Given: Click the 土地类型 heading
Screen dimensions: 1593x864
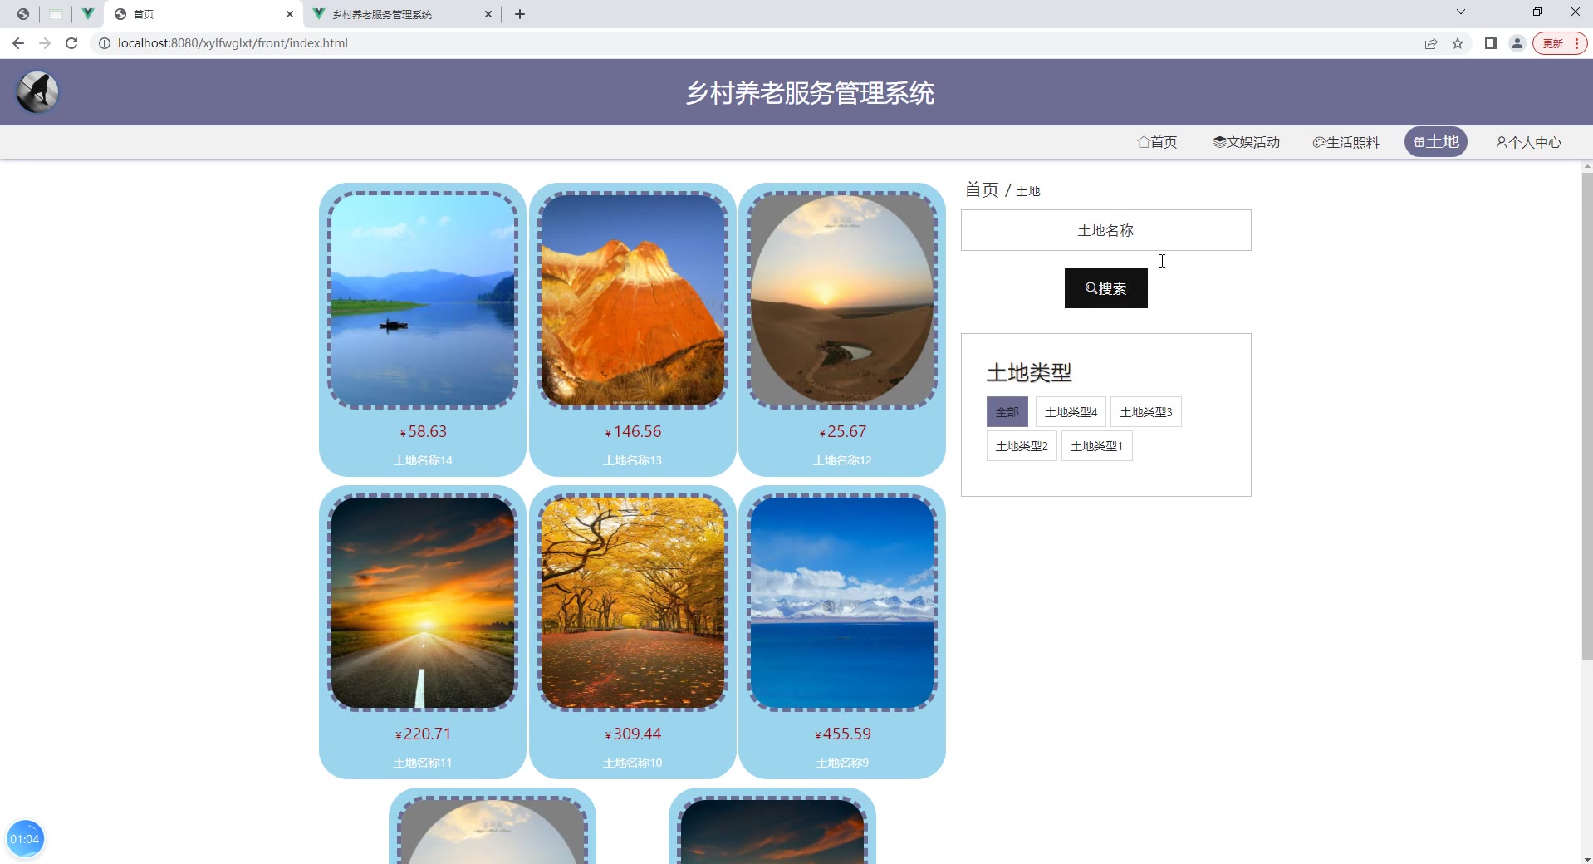Looking at the screenshot, I should click(x=1029, y=372).
